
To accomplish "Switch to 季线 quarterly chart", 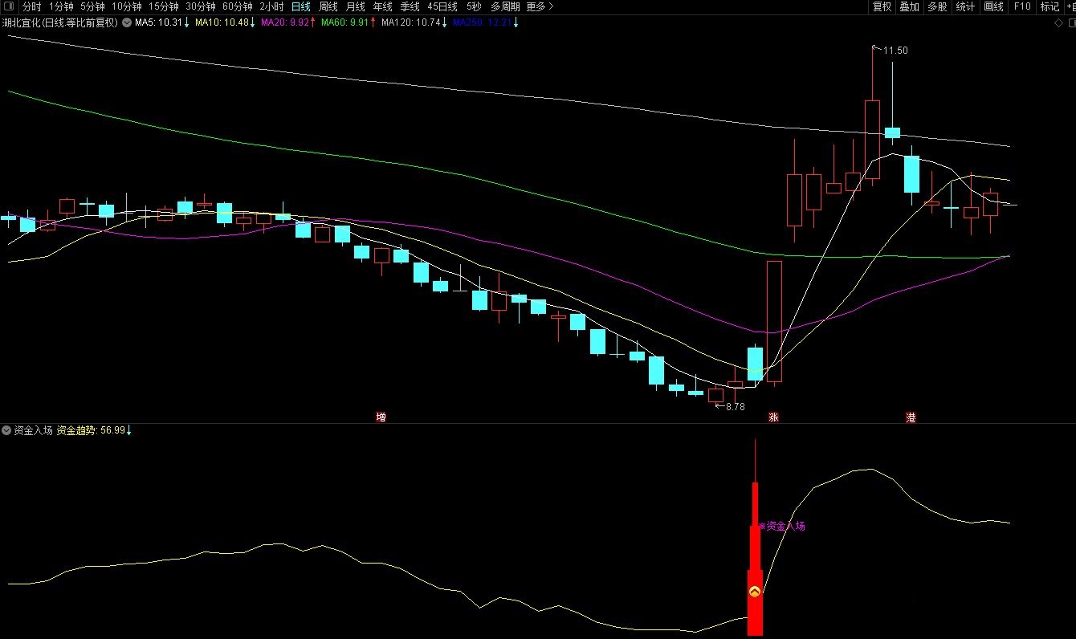I will pos(410,6).
